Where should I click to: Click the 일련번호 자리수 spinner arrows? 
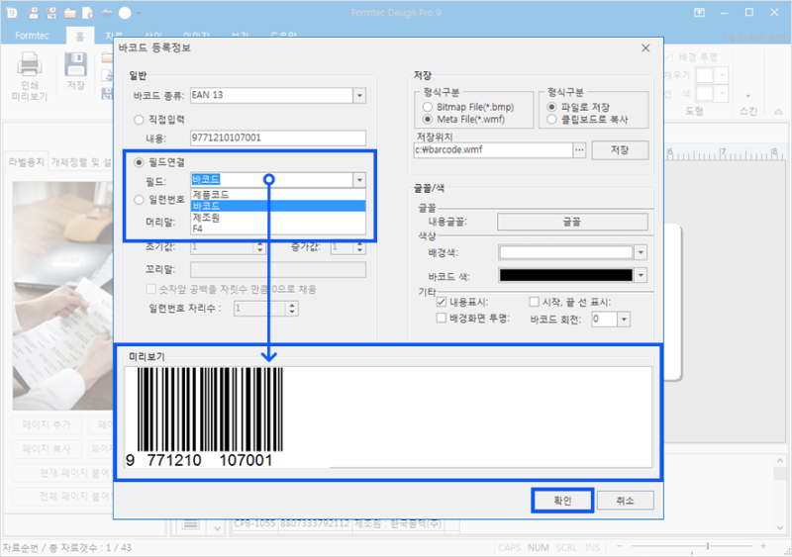[292, 309]
